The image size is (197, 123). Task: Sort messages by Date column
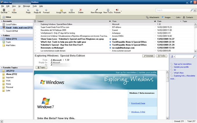pos(169,21)
